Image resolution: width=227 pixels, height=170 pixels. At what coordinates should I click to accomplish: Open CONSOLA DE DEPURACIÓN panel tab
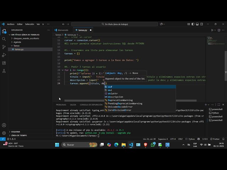(91, 105)
